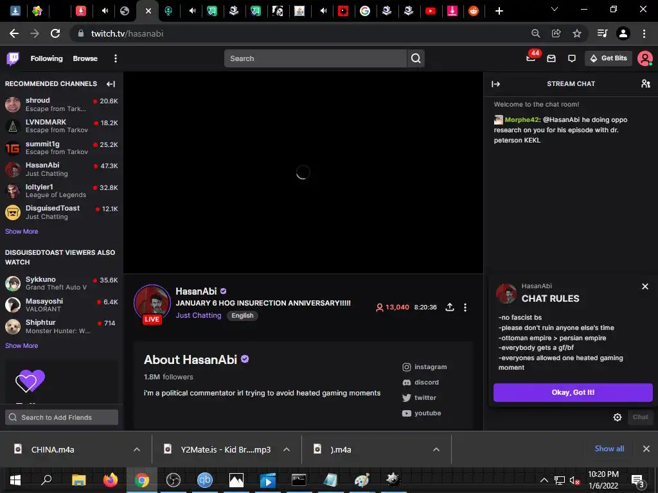Viewport: 658px width, 493px height.
Task: Share the HasanAbi stream
Action: [x=449, y=307]
